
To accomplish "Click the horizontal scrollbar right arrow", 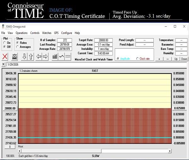I will point(170,151).
